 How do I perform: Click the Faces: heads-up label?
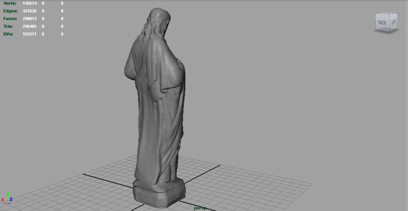click(10, 19)
